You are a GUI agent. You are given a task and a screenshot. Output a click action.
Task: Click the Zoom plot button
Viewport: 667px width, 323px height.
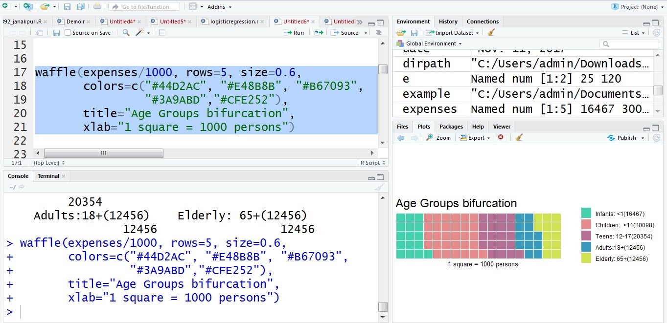[x=438, y=138]
